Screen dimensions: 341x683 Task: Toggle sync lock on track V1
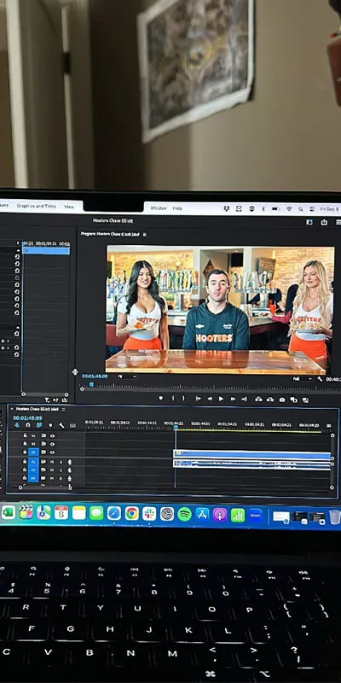click(43, 452)
